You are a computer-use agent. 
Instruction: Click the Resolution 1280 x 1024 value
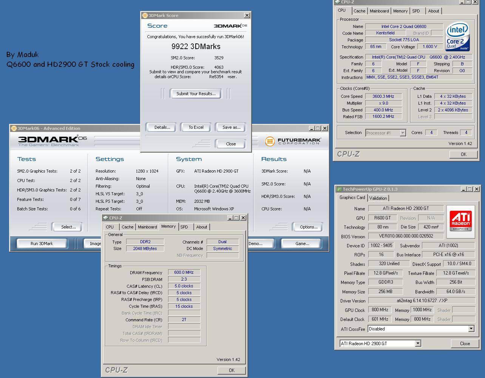pos(147,171)
